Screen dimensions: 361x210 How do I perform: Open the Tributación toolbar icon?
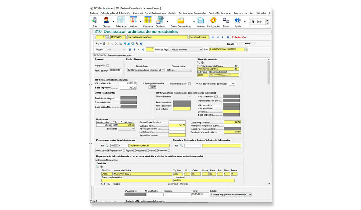(121, 20)
